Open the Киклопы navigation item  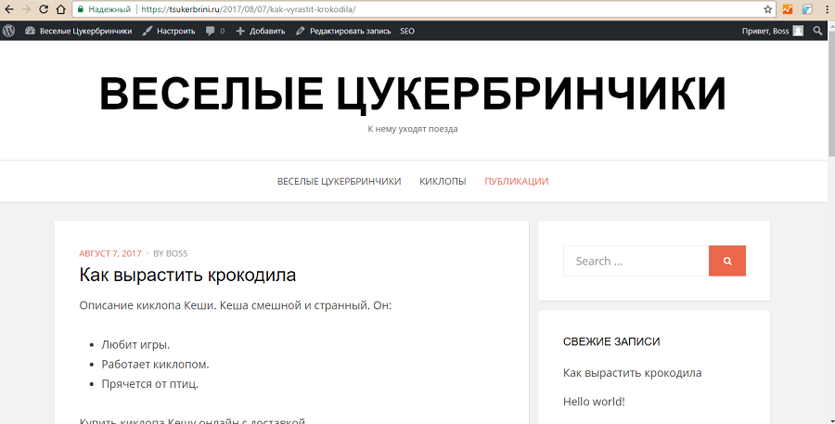coord(443,181)
